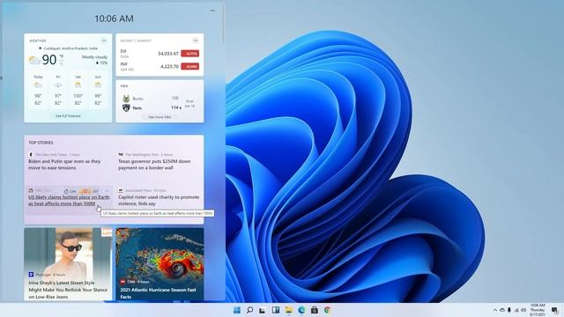
Task: Select Today forecast column
Action: click(x=38, y=90)
